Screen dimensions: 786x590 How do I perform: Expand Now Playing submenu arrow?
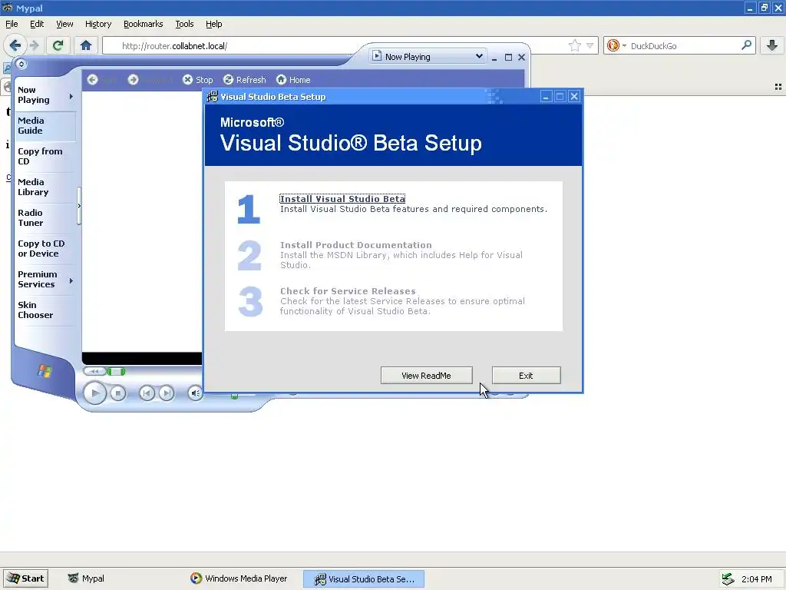71,96
